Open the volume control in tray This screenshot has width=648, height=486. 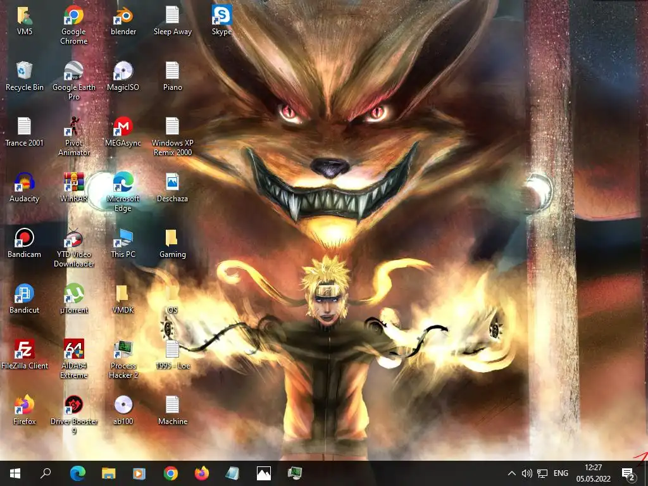(x=527, y=473)
